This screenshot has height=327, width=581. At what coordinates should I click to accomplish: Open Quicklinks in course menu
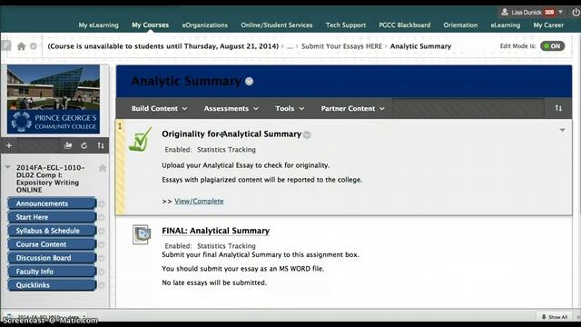[52, 285]
